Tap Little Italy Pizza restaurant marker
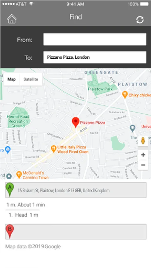Viewport: 151px width, 268px height. [54, 149]
